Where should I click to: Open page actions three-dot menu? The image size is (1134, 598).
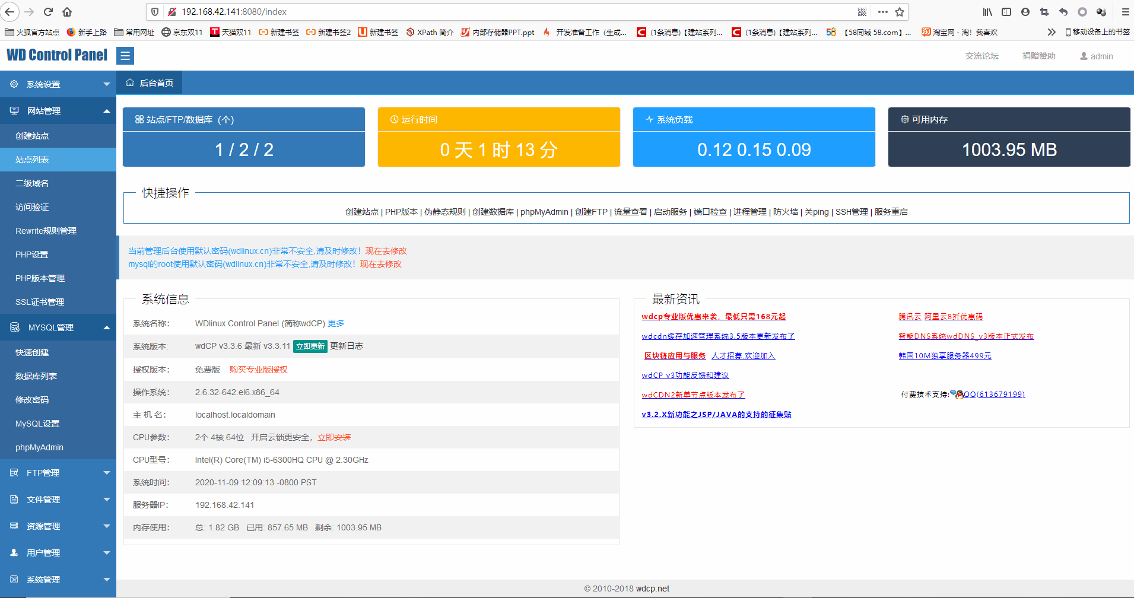(883, 12)
